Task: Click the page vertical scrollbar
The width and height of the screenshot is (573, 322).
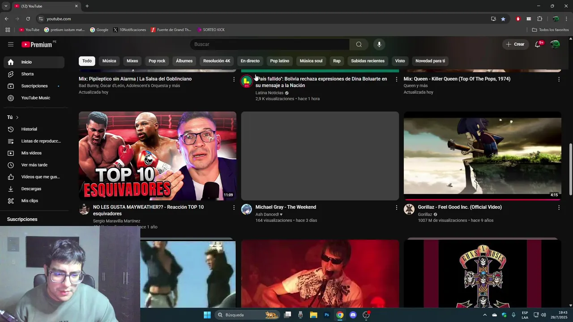Action: pos(570,169)
